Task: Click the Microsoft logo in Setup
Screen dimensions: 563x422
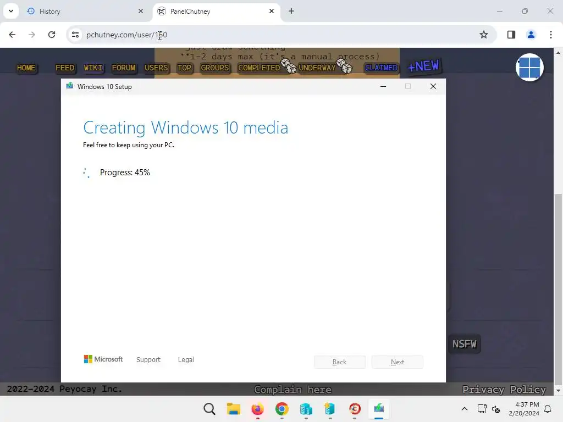Action: [x=103, y=359]
